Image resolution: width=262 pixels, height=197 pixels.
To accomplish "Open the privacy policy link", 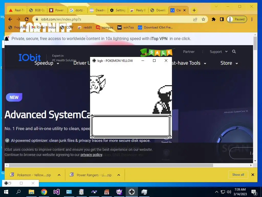I will coord(91,155).
